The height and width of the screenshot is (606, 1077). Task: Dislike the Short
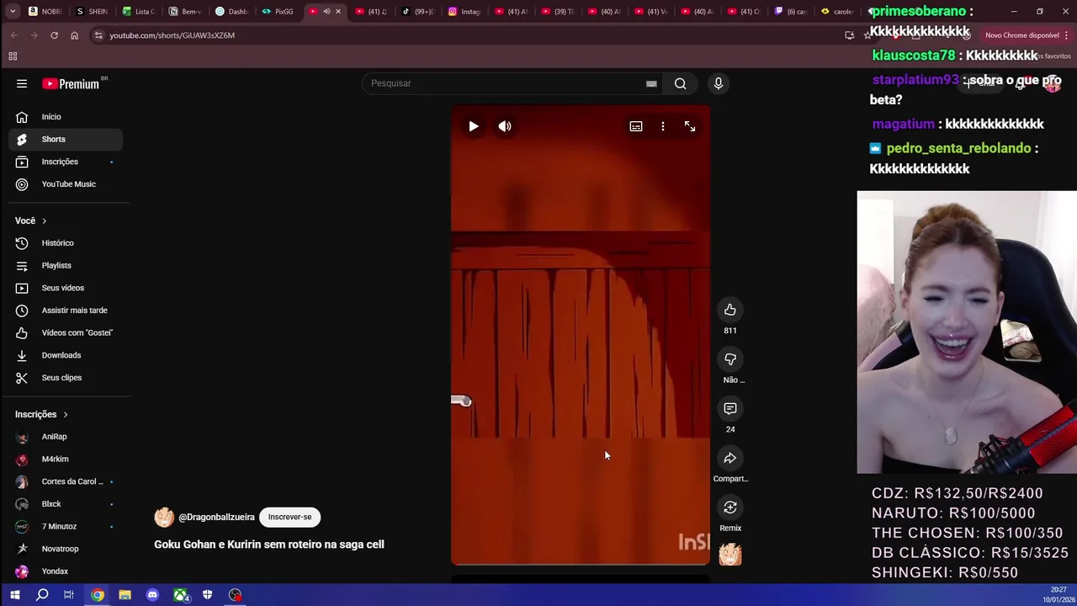[x=730, y=359]
